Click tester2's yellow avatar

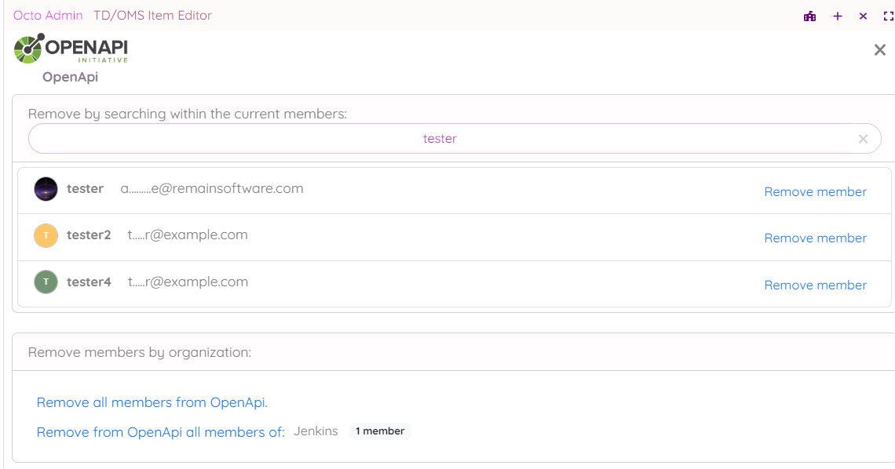(x=46, y=235)
